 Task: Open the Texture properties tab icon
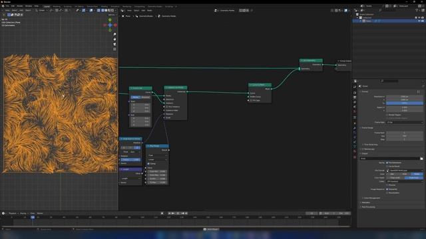click(x=355, y=157)
